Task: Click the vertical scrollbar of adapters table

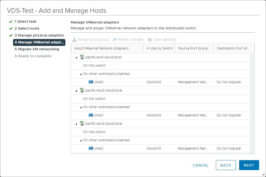Action: tap(252, 102)
